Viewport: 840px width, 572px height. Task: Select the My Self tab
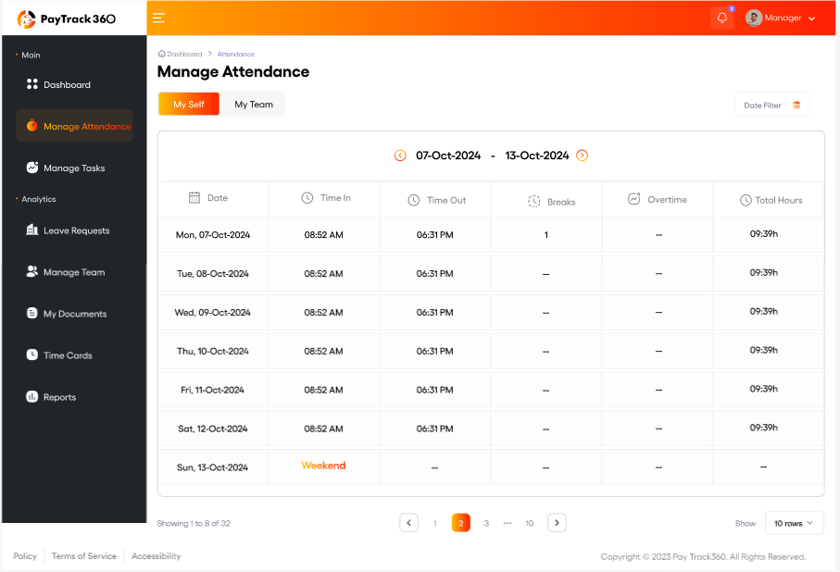coord(189,105)
